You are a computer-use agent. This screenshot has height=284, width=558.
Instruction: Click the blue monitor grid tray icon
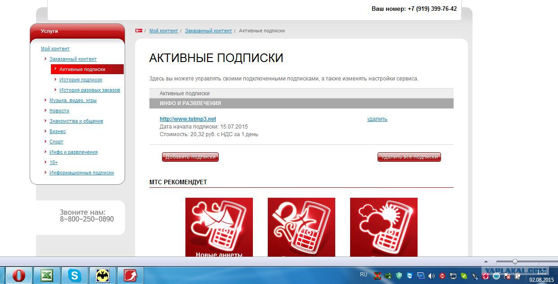420,276
